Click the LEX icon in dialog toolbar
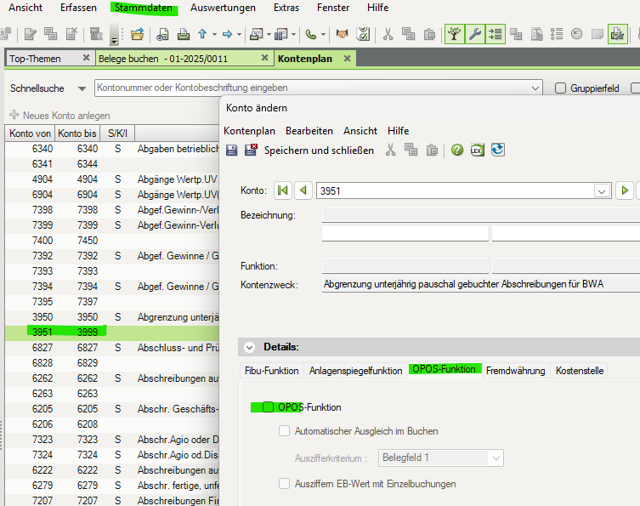The image size is (640, 506). tap(477, 150)
